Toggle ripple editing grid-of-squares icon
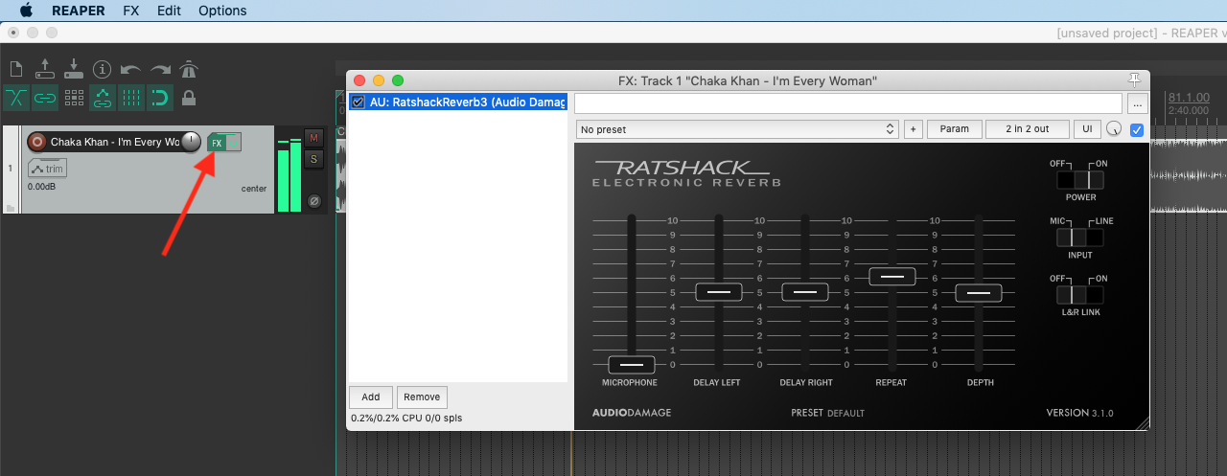Image resolution: width=1227 pixels, height=476 pixels. click(74, 97)
